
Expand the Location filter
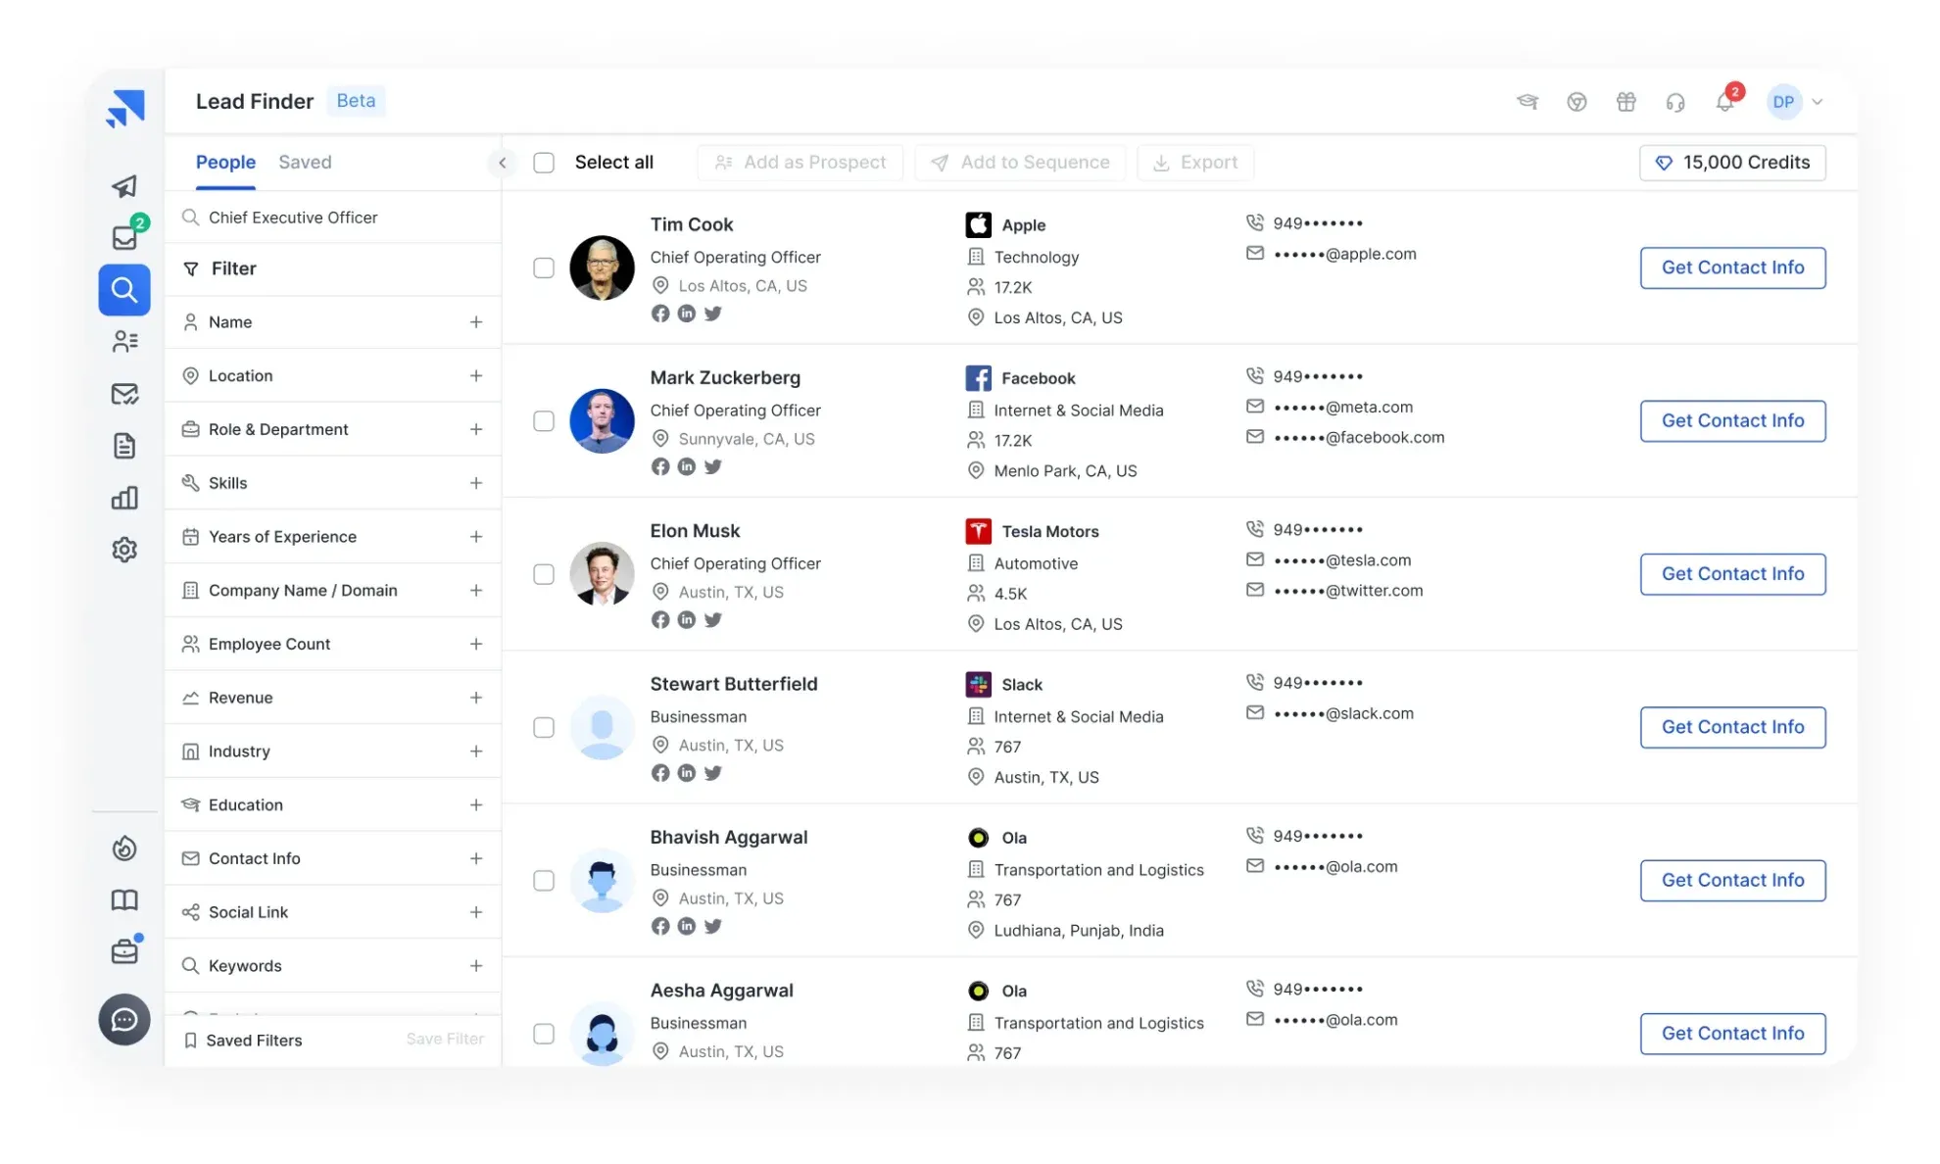(476, 376)
